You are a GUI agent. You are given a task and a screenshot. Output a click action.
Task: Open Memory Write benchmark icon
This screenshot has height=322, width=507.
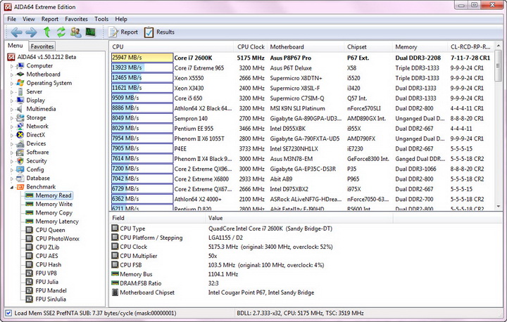coord(30,204)
